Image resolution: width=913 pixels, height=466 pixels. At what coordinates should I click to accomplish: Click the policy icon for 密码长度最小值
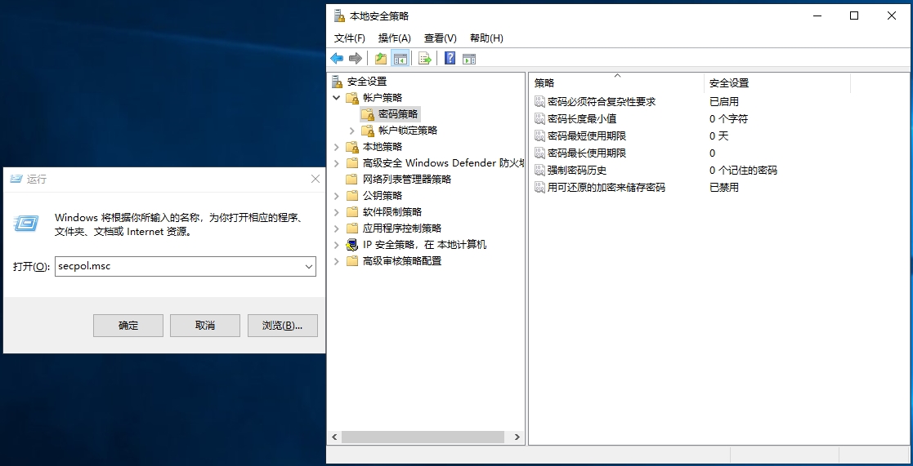click(539, 118)
